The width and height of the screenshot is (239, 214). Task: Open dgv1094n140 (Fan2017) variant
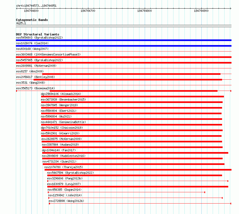[59, 150]
